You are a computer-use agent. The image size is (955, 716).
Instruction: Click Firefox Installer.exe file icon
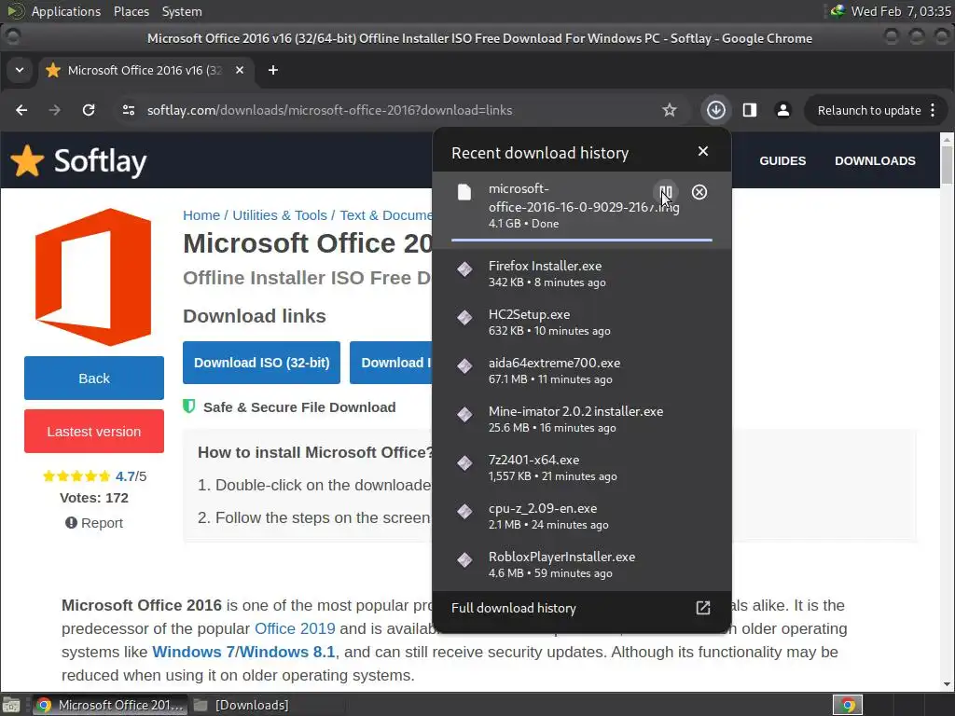tap(464, 269)
